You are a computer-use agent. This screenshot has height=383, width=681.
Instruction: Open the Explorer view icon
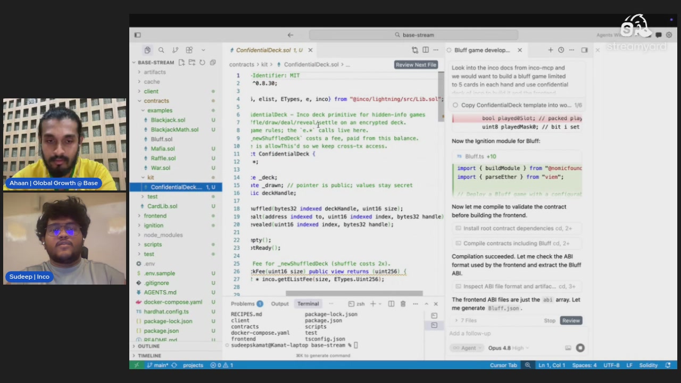(x=147, y=50)
